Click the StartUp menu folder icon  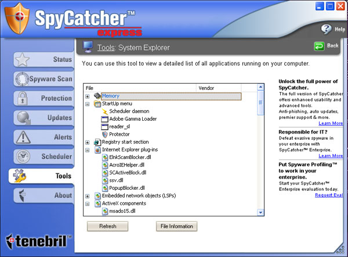(x=97, y=104)
